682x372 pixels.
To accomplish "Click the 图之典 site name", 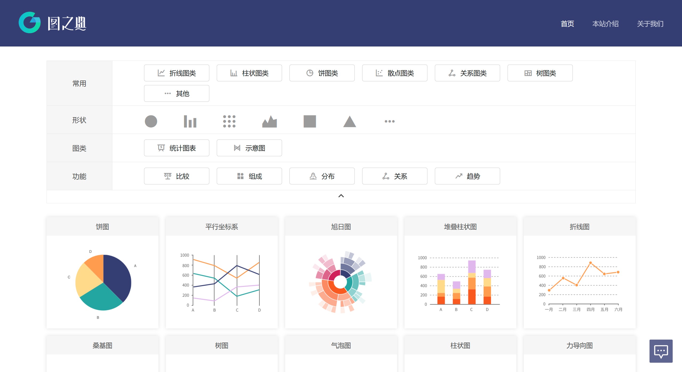I will point(67,23).
